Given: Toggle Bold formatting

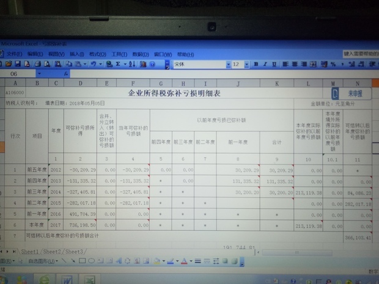Looking at the screenshot, I should click(256, 64).
